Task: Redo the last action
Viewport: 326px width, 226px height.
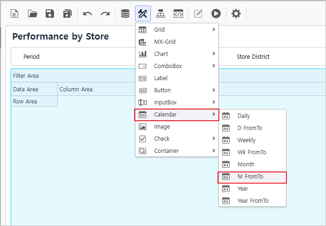Action: point(105,14)
